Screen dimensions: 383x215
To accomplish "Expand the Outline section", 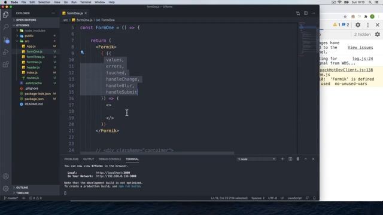I will pos(22,188).
